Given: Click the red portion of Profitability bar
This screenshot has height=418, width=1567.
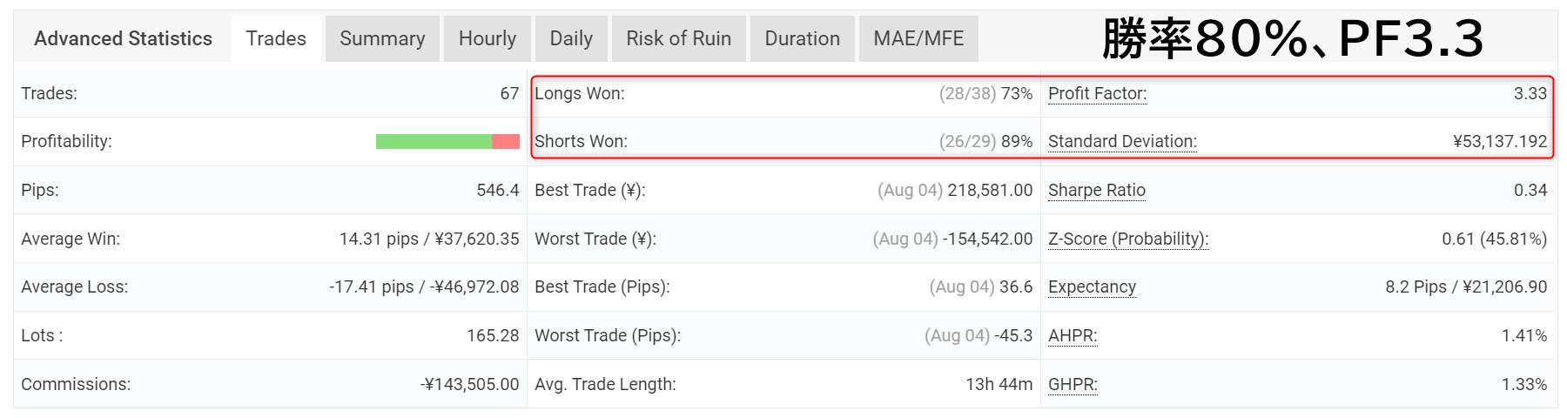Looking at the screenshot, I should click(x=506, y=141).
